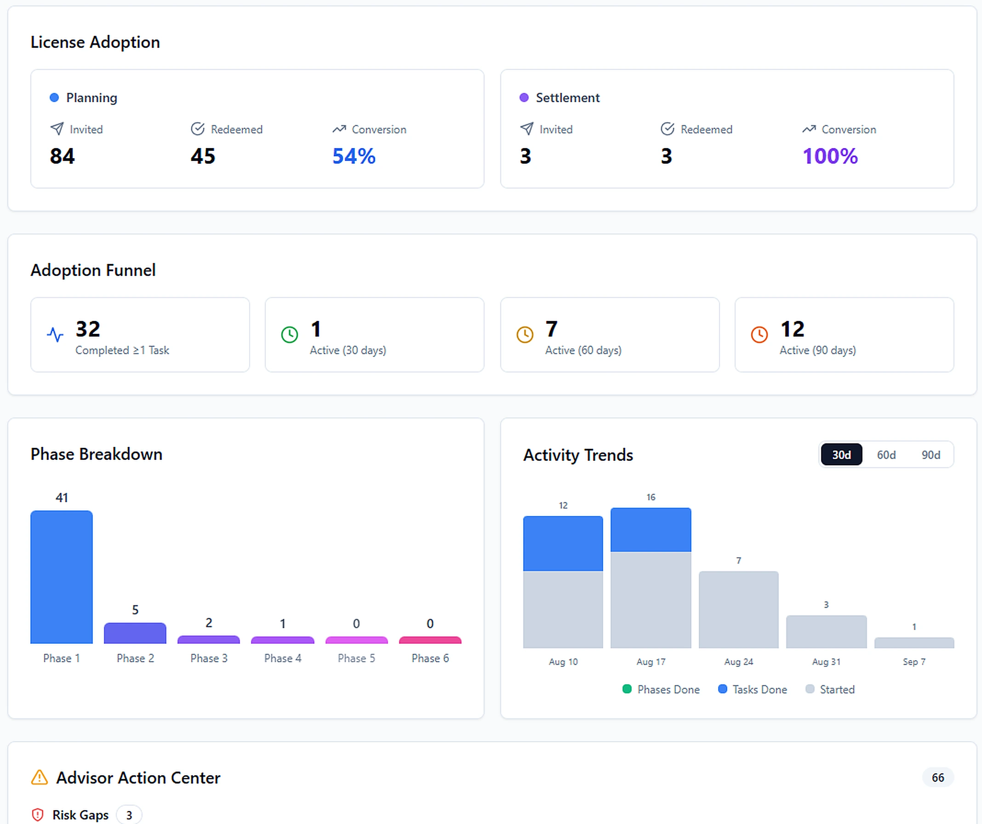
Task: Open the Active (60 days) funnel card
Action: (x=609, y=334)
